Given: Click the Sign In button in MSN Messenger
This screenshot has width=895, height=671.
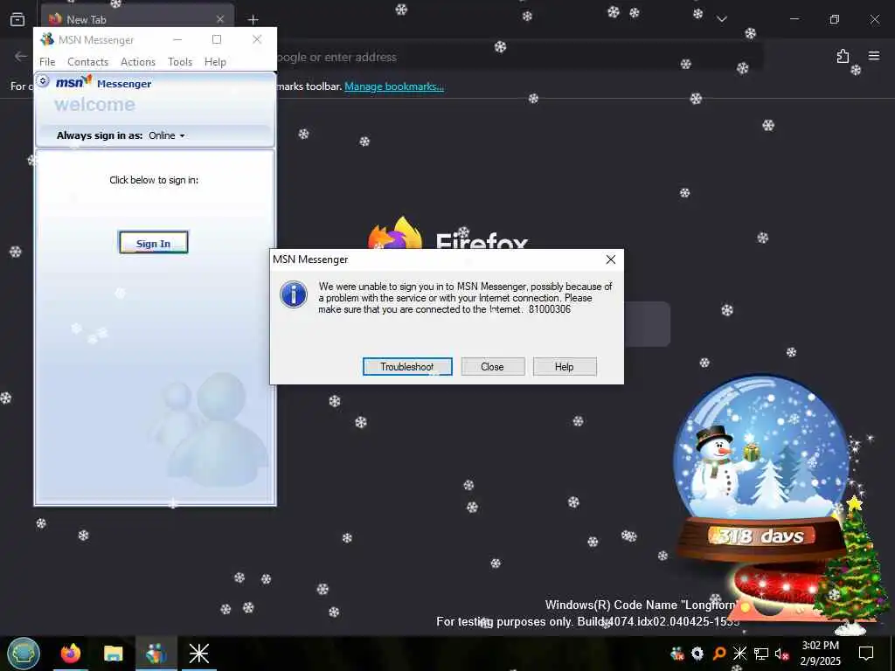Looking at the screenshot, I should 153,243.
